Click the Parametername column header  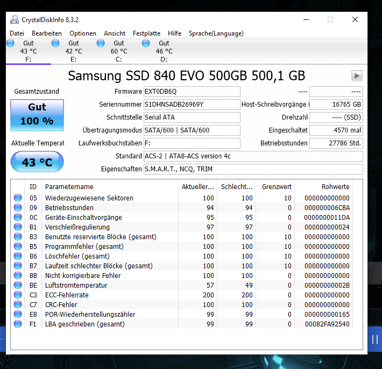point(110,187)
